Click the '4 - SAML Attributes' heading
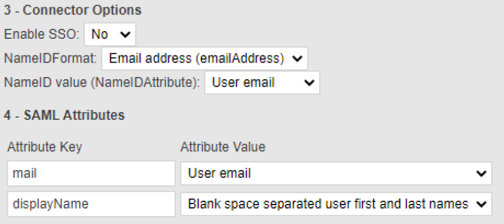Screen dimensions: 504x224 tap(64, 116)
